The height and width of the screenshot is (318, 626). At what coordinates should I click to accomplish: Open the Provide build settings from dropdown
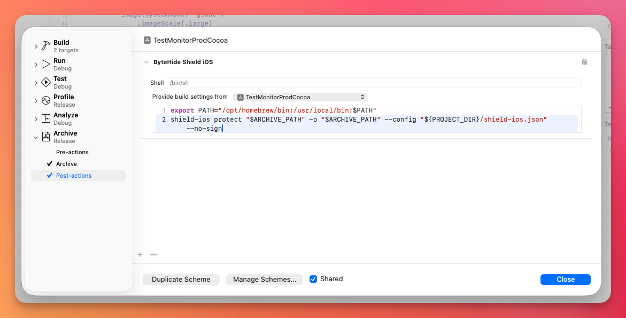pos(299,97)
